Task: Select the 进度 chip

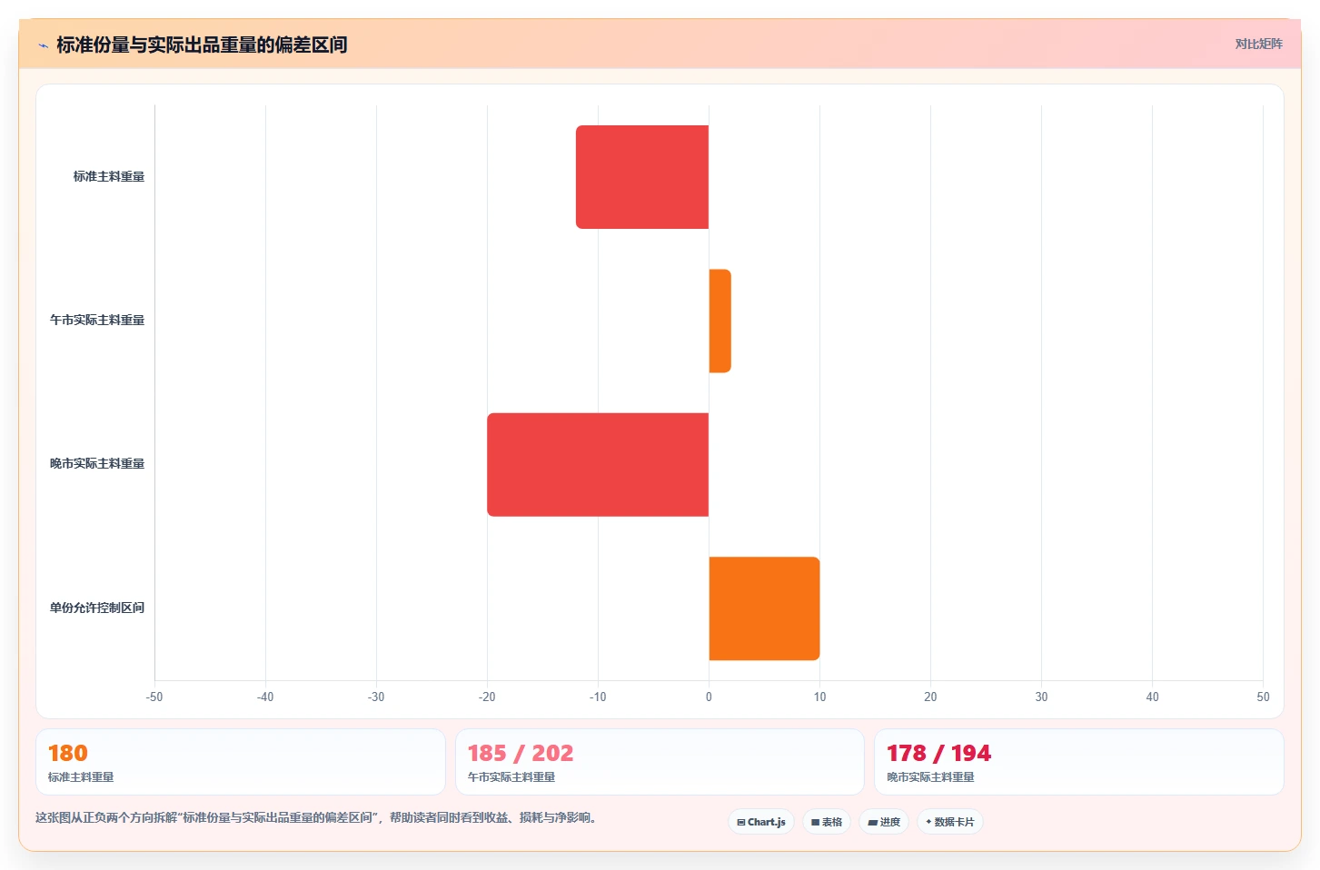Action: pos(884,822)
